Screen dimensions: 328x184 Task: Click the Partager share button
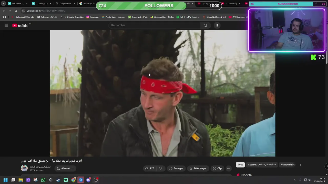[176, 168]
